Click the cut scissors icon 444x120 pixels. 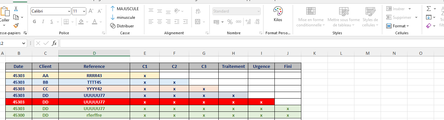click(x=16, y=9)
